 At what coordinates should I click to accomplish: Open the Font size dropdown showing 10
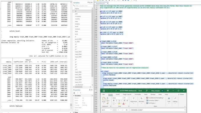coord(128,98)
